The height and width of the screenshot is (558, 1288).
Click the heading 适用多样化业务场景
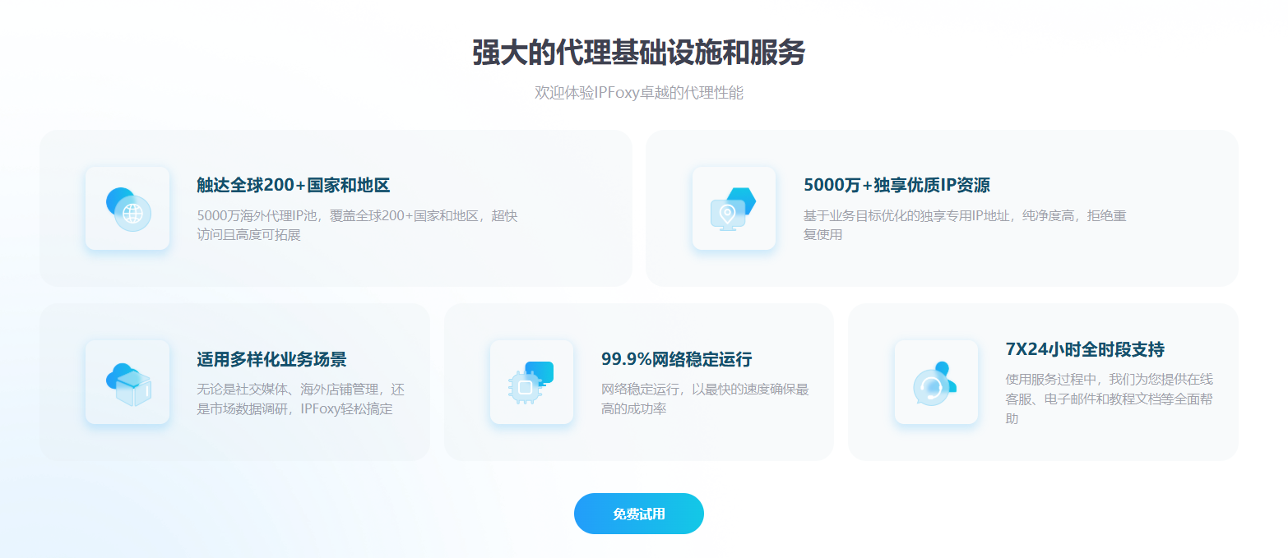[x=271, y=359]
